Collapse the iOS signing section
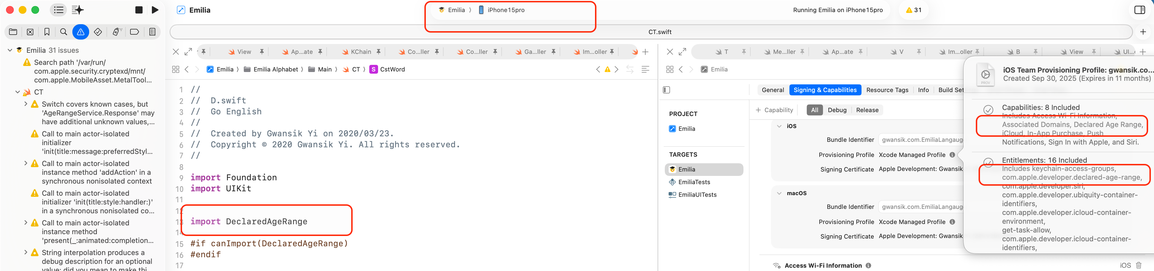This screenshot has height=271, width=1154. coord(779,126)
